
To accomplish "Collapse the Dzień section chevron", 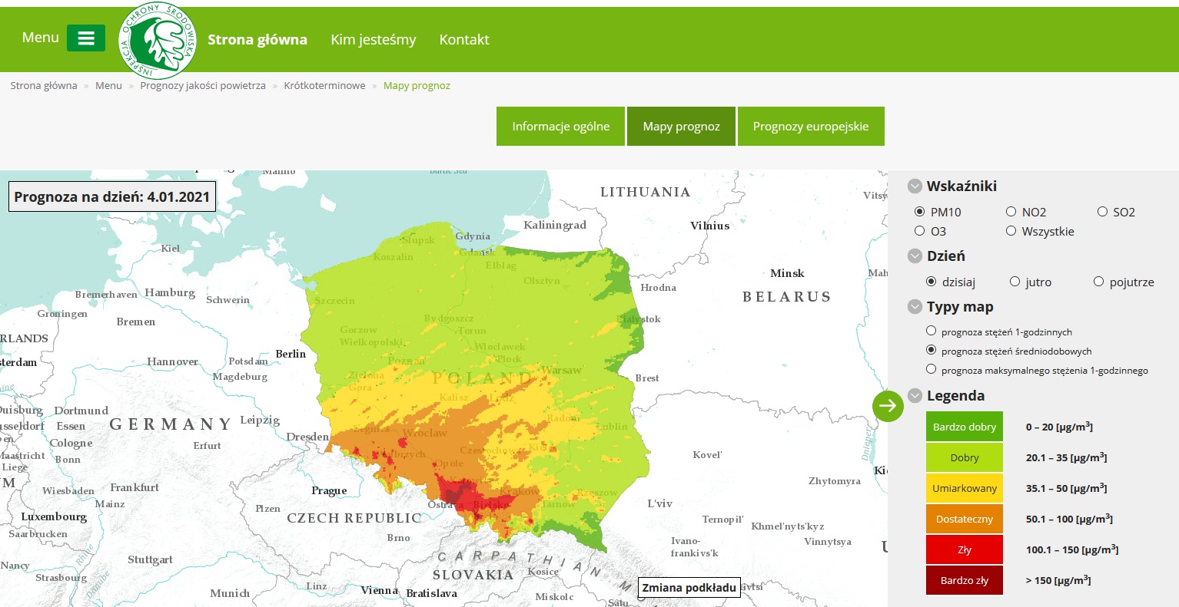I will pyautogui.click(x=915, y=256).
